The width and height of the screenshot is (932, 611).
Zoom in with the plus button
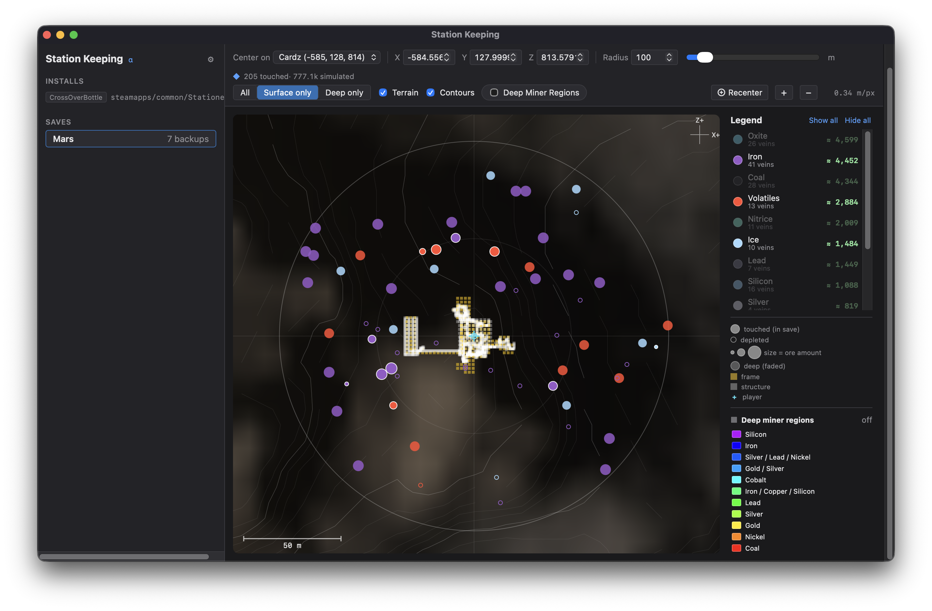[x=784, y=93]
